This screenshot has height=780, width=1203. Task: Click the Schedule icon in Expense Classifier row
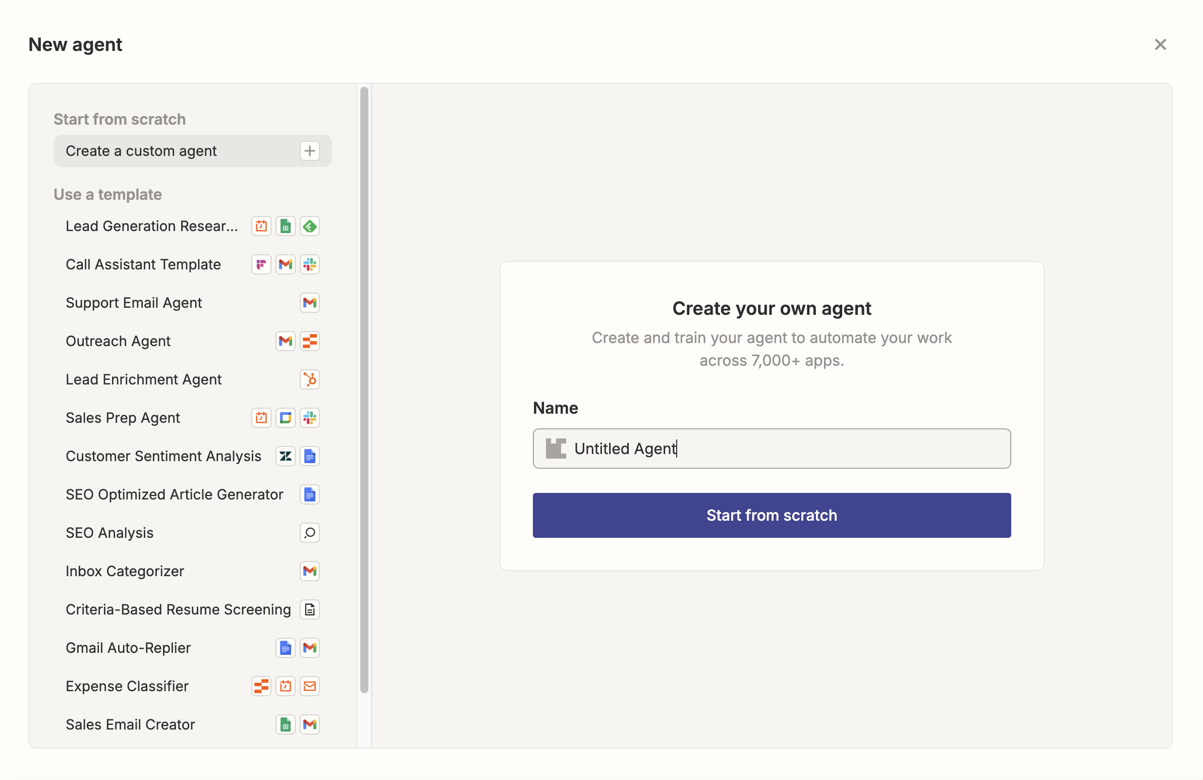point(285,687)
